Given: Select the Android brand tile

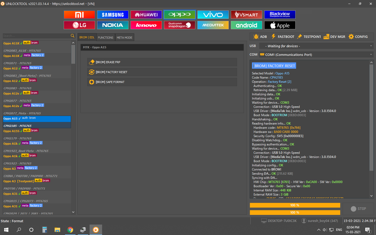Looking at the screenshot, I should 246,25.
